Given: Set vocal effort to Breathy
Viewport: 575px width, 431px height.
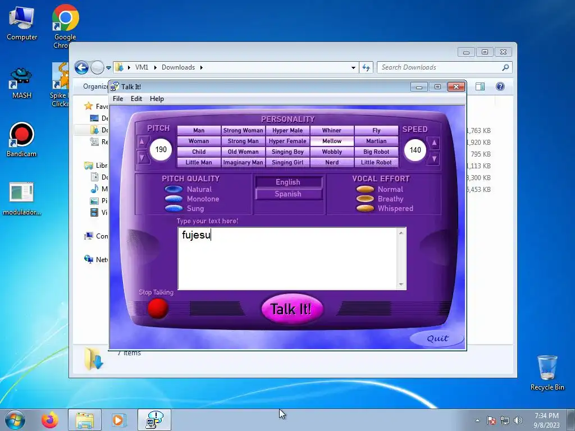Looking at the screenshot, I should tap(365, 199).
